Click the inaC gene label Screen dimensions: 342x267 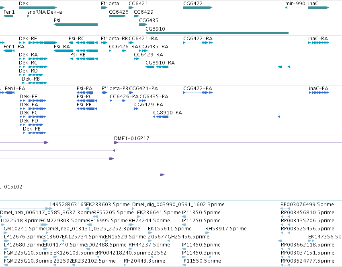313,4
